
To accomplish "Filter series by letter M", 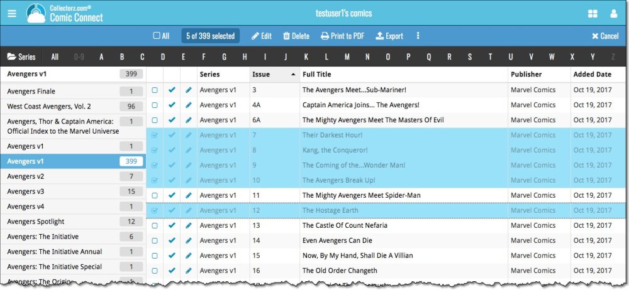I will pyautogui.click(x=347, y=57).
